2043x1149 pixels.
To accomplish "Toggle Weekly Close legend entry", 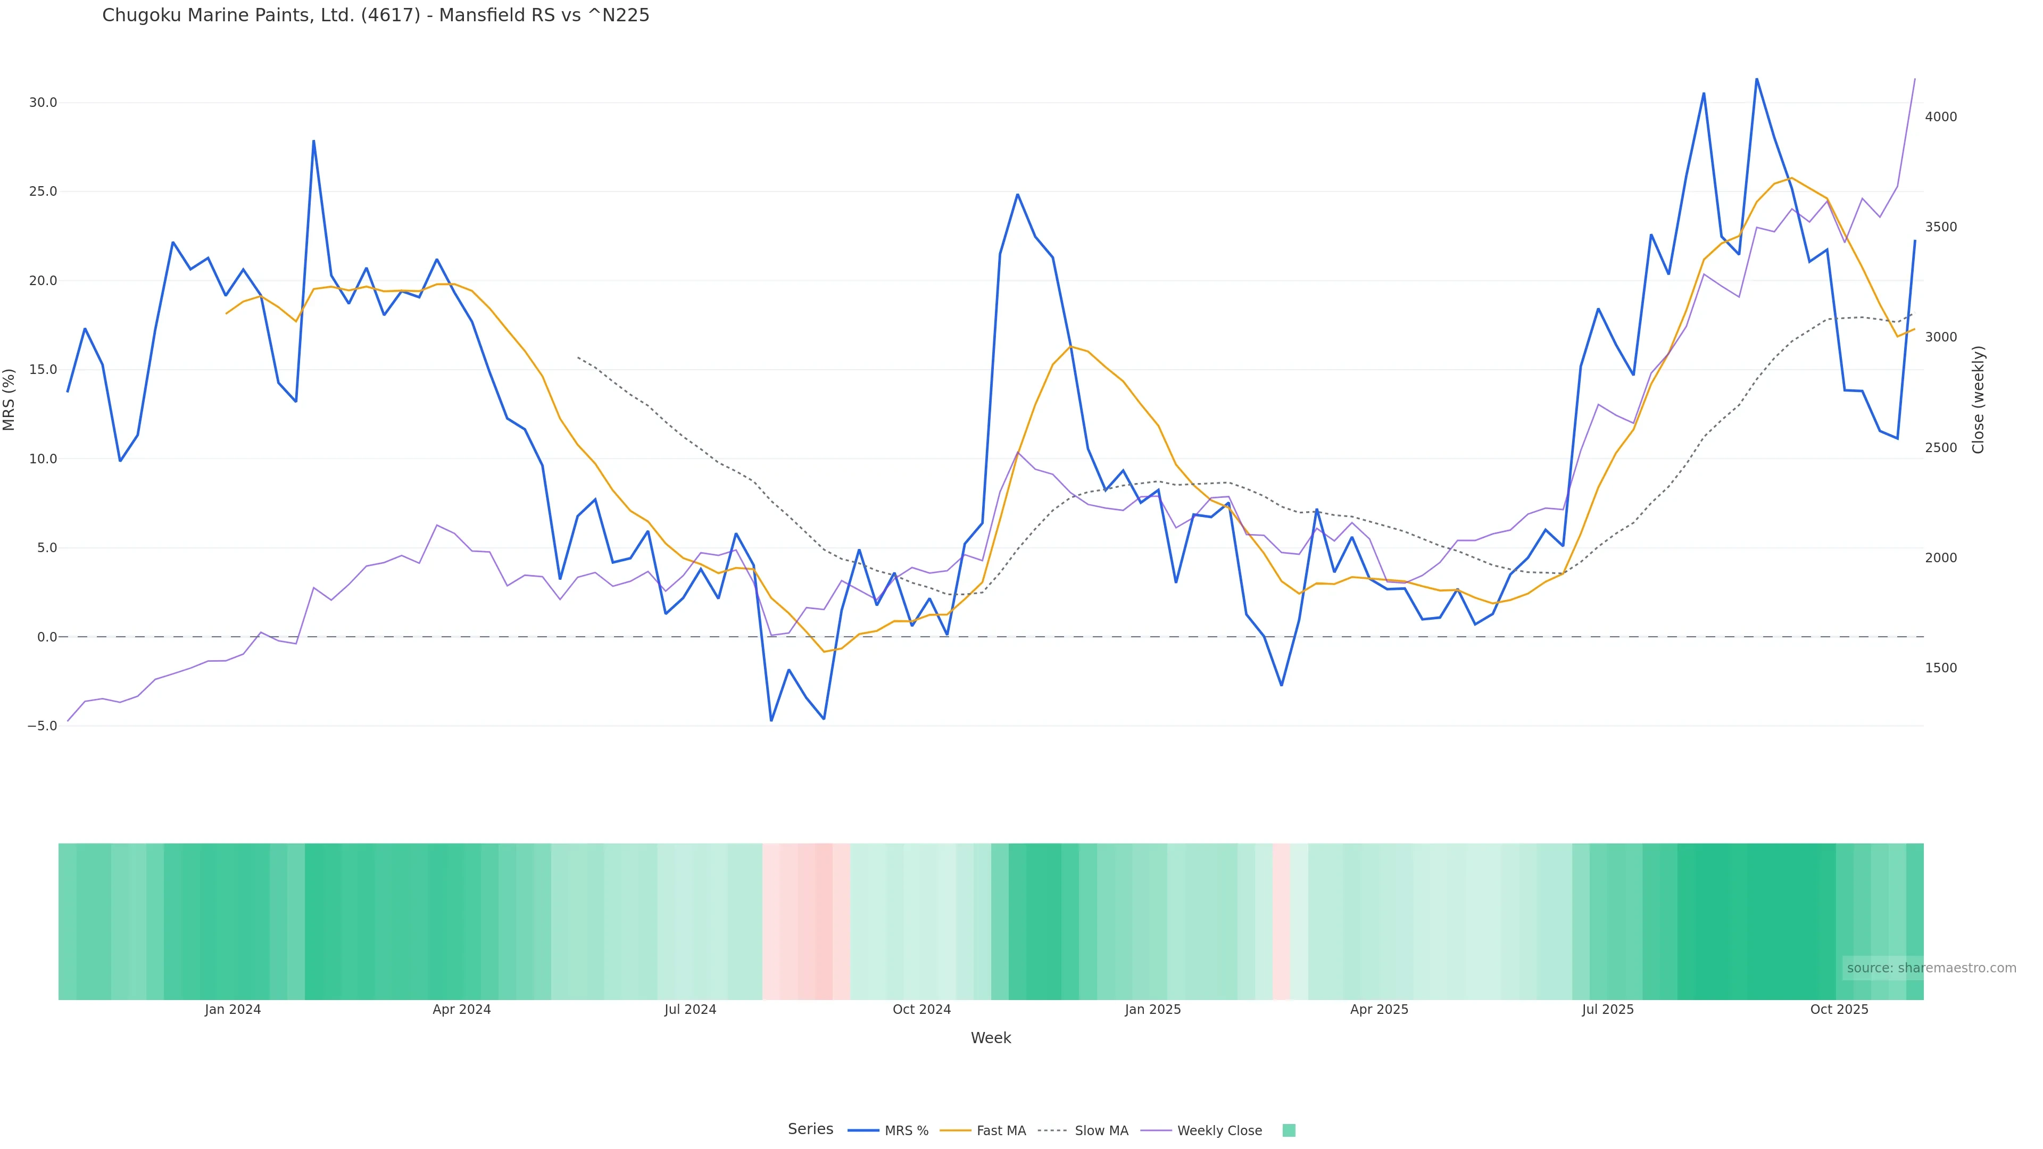I will (1219, 1131).
